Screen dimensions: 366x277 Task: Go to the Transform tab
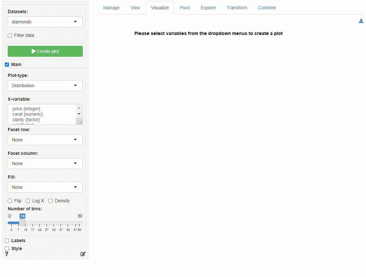pos(237,8)
